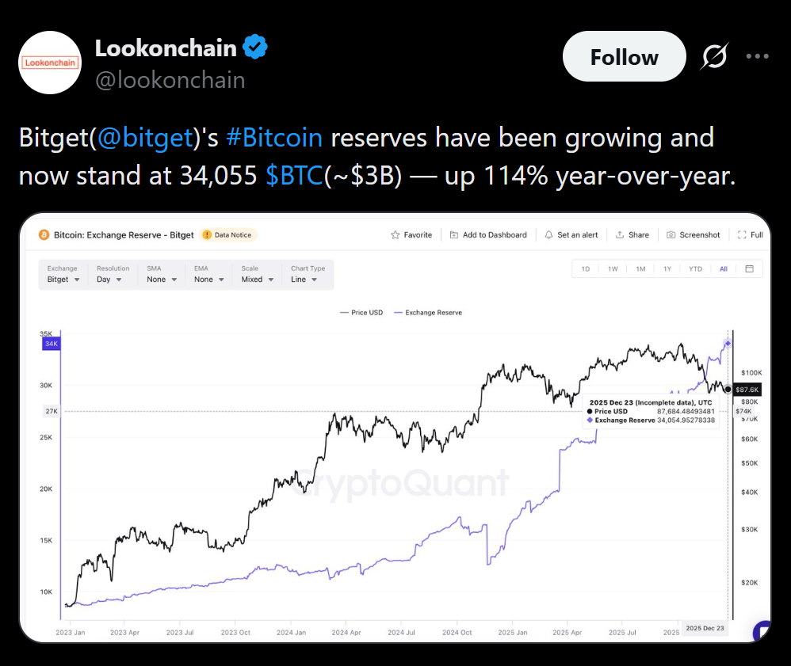Image resolution: width=791 pixels, height=666 pixels.
Task: Select the 1Y time range tab
Action: pyautogui.click(x=667, y=269)
